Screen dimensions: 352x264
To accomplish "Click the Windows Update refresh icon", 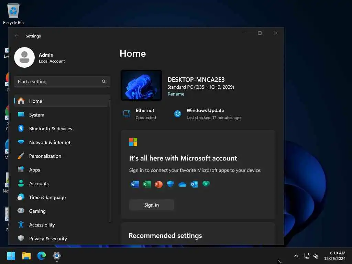I will point(178,113).
